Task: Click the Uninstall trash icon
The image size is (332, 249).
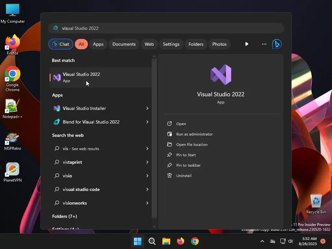Action: pyautogui.click(x=169, y=175)
